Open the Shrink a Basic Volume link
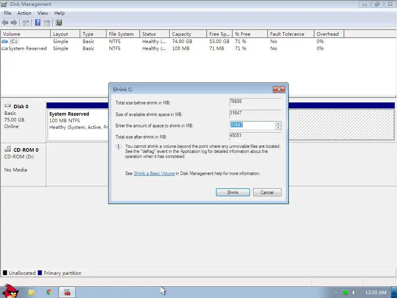The width and height of the screenshot is (397, 298). (x=154, y=173)
